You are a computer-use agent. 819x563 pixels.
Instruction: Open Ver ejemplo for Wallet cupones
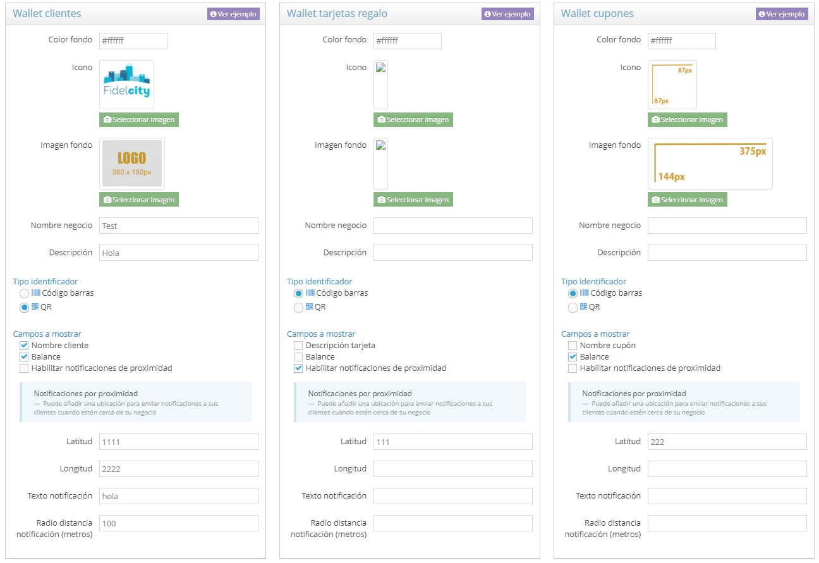782,14
